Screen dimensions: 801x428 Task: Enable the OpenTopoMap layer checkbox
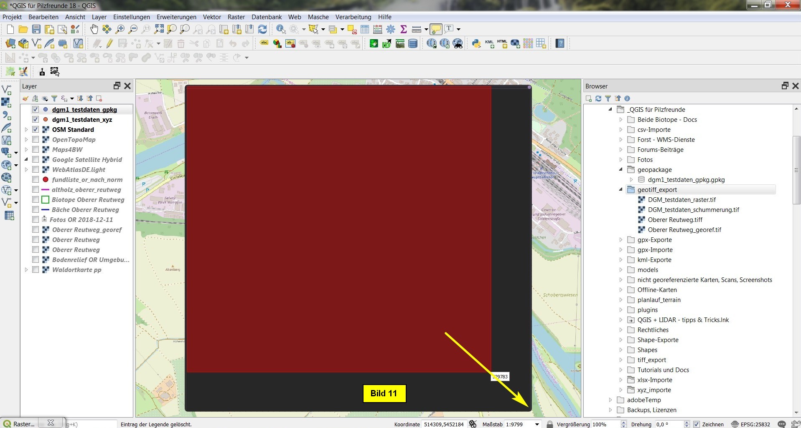pyautogui.click(x=36, y=140)
